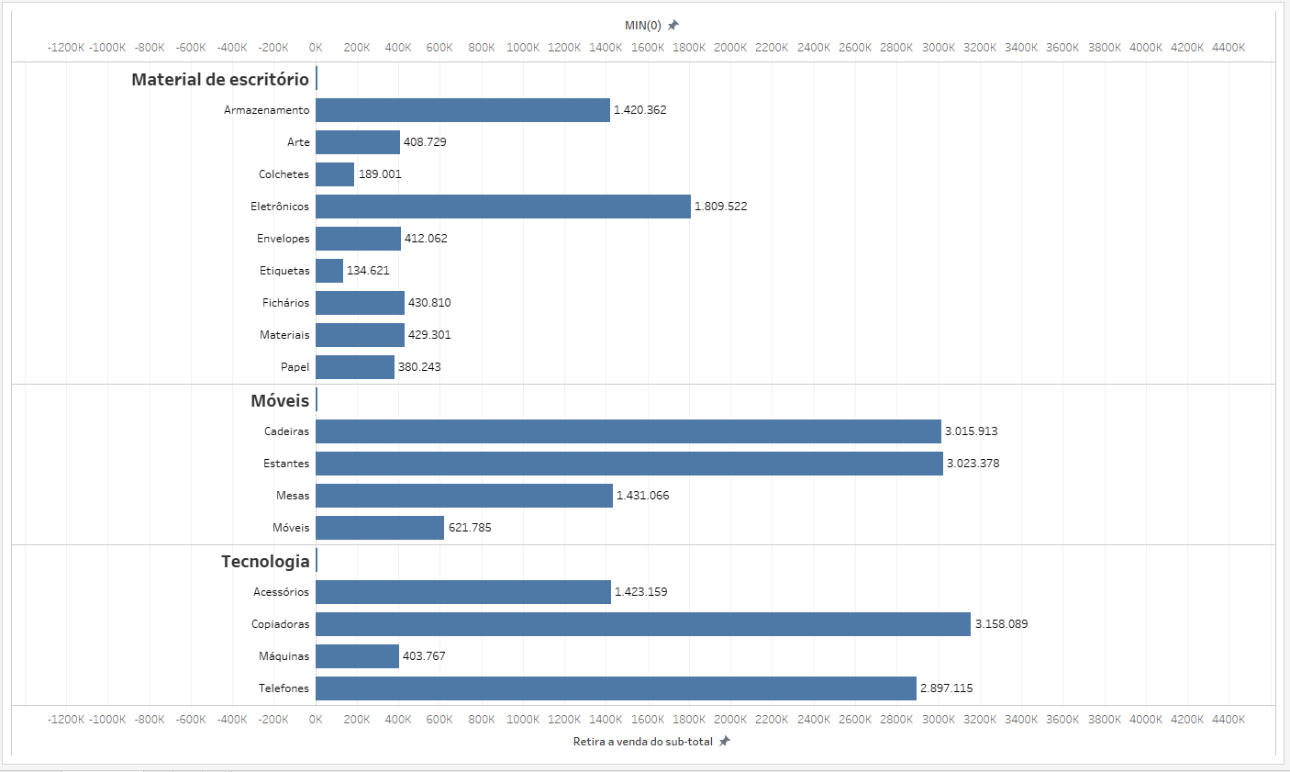Click the 1.423.159 value label
The height and width of the screenshot is (772, 1290).
pos(641,592)
